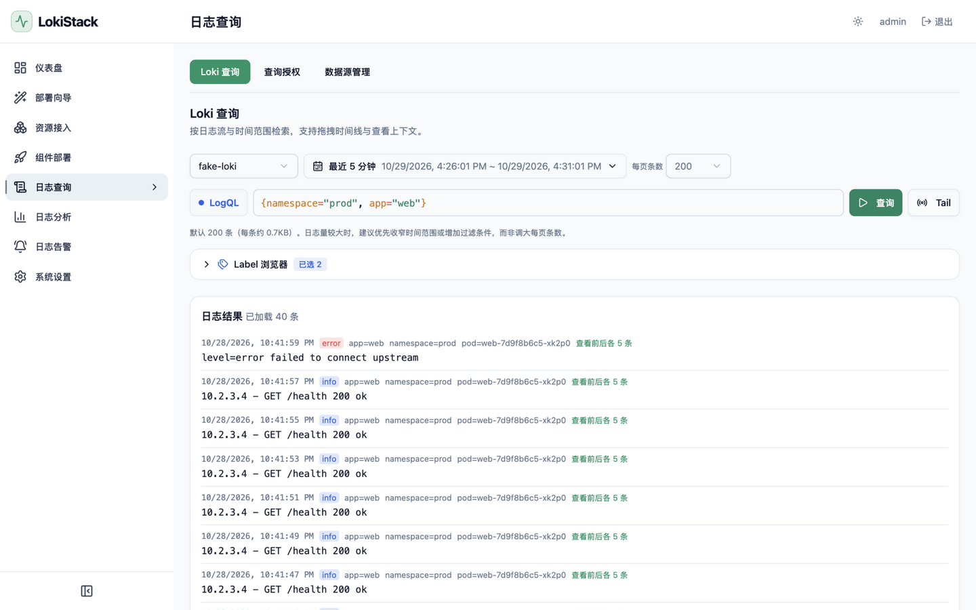
Task: Toggle the light/dark theme sun icon
Action: 858,22
